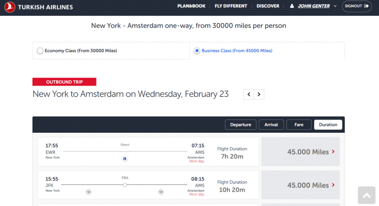Viewport: 379px width, 206px height.
Task: Go to previous day with left arrow
Action: pos(249,94)
